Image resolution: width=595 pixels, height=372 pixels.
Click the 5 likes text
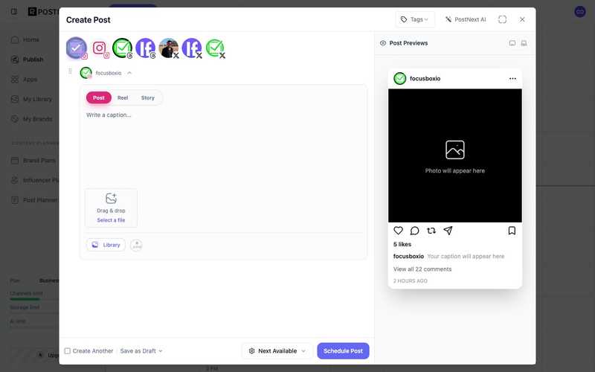tap(402, 244)
